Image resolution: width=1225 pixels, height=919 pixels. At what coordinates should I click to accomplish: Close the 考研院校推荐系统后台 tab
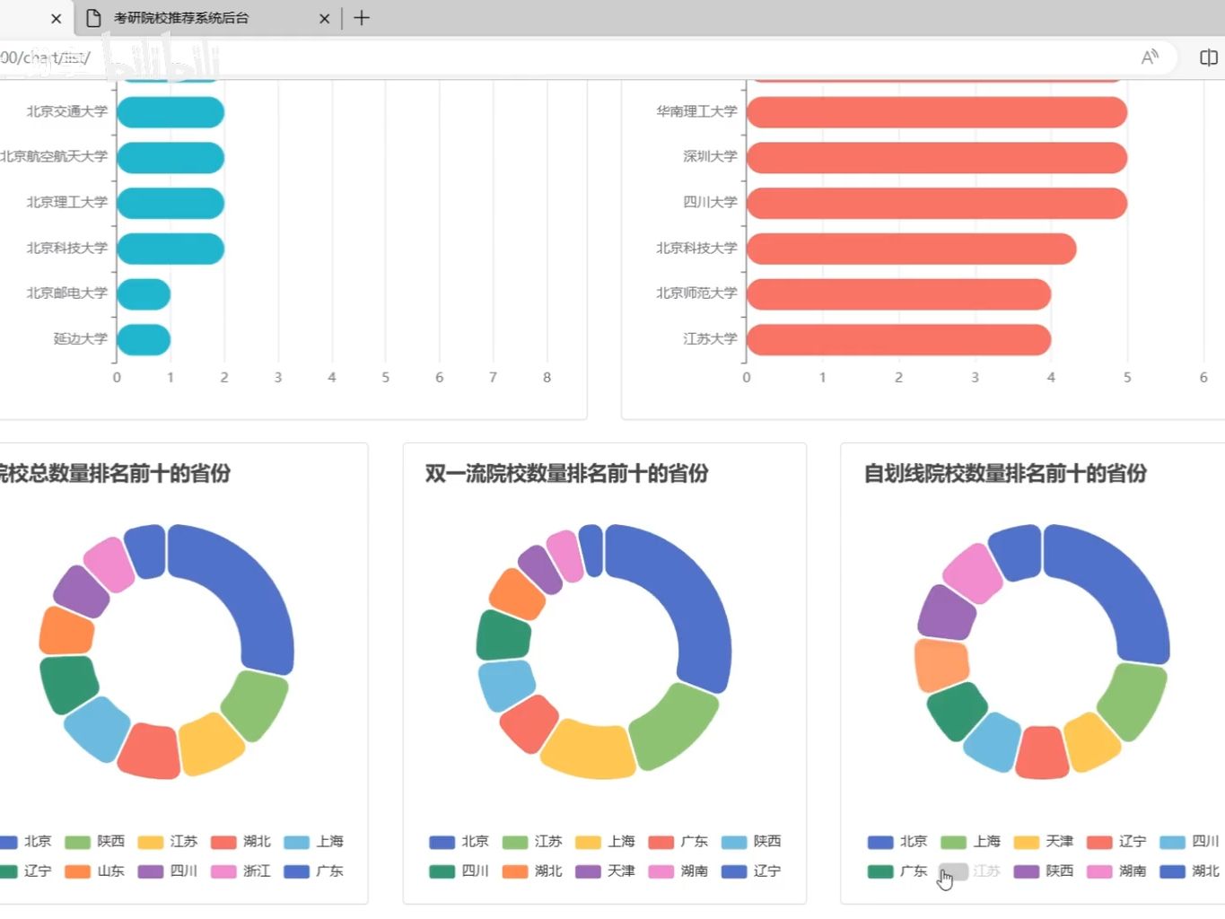click(x=324, y=18)
